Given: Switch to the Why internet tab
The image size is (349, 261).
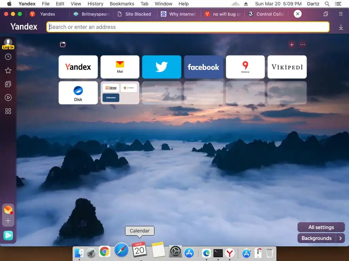Looking at the screenshot, I should pyautogui.click(x=179, y=14).
